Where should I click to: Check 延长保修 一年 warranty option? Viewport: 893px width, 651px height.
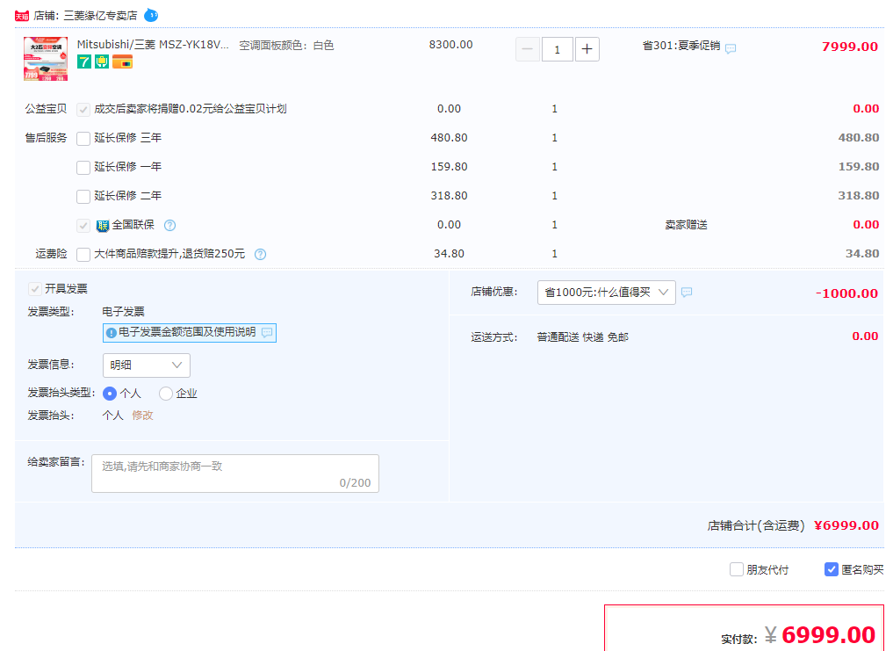click(x=83, y=168)
